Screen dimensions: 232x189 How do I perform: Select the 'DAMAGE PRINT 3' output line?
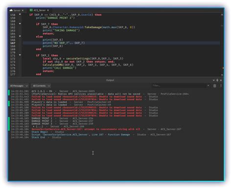[62, 124]
